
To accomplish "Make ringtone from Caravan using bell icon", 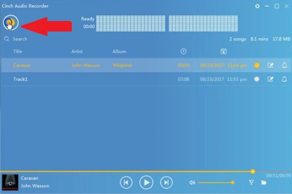I will tap(284, 65).
